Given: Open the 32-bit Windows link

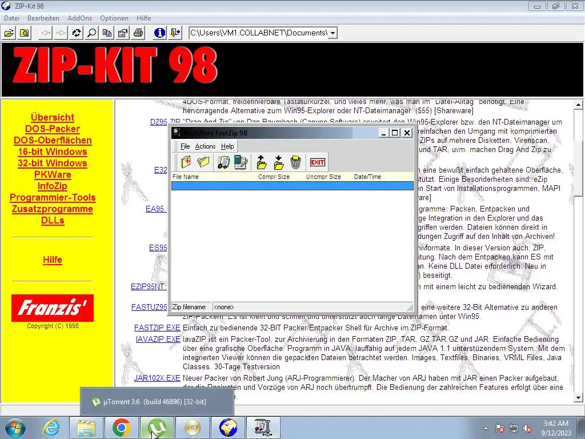Looking at the screenshot, I should click(53, 163).
